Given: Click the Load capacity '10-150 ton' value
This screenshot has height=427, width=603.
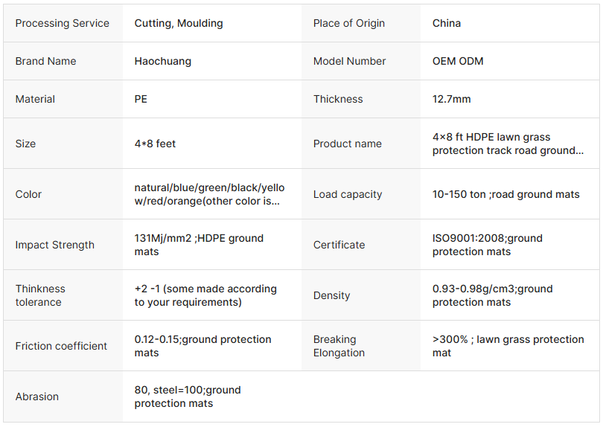Looking at the screenshot, I should (x=505, y=194).
